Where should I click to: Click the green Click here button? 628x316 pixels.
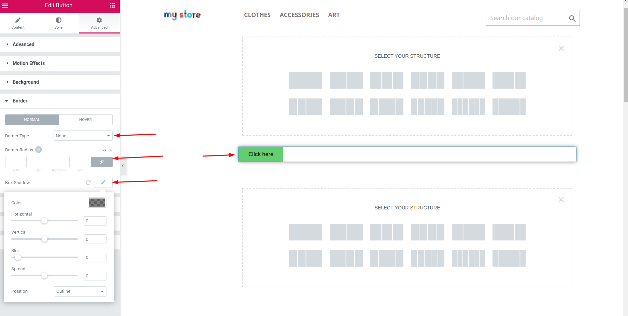coord(261,154)
